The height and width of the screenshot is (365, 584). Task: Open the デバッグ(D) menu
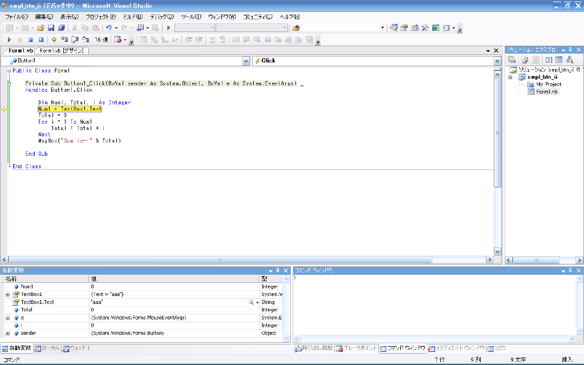(162, 17)
